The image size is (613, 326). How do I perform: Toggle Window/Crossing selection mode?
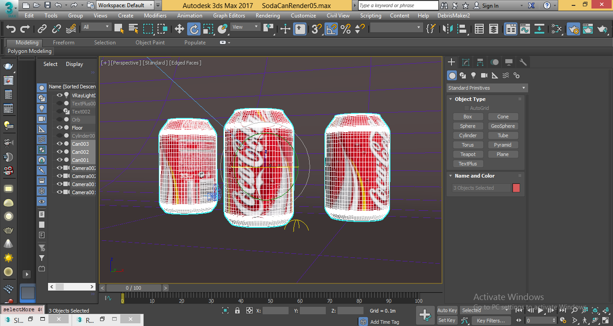tap(162, 29)
